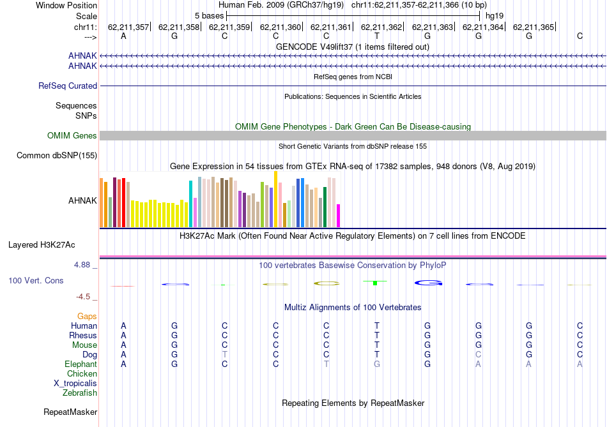Click the Rhesus alignment row label
607x427 pixels.
[x=83, y=335]
